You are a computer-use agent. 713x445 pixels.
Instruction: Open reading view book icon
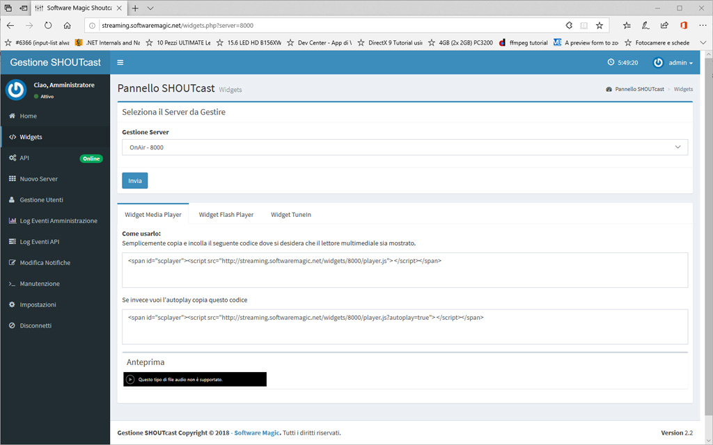tap(584, 26)
